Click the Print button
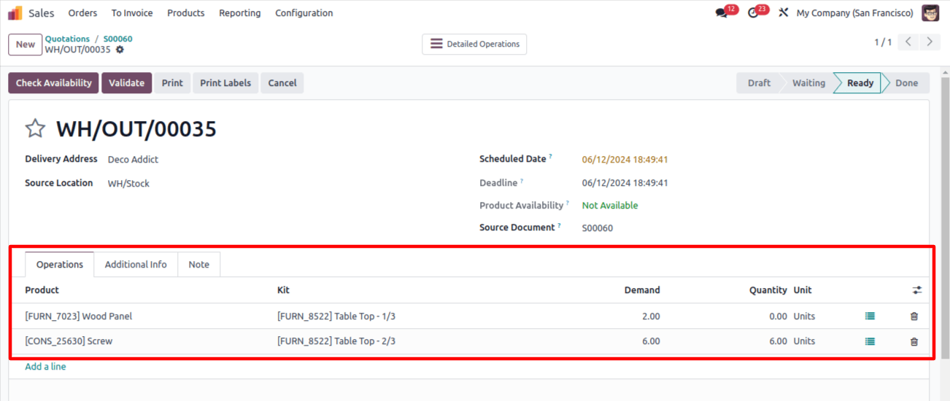 tap(172, 83)
